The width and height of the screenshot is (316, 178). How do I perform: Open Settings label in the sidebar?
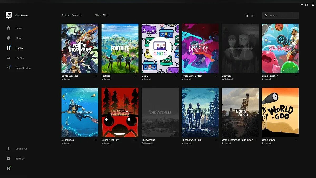click(x=20, y=158)
